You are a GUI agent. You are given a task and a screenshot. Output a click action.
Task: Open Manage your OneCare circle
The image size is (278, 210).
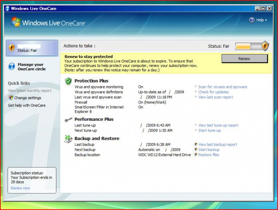(32, 67)
